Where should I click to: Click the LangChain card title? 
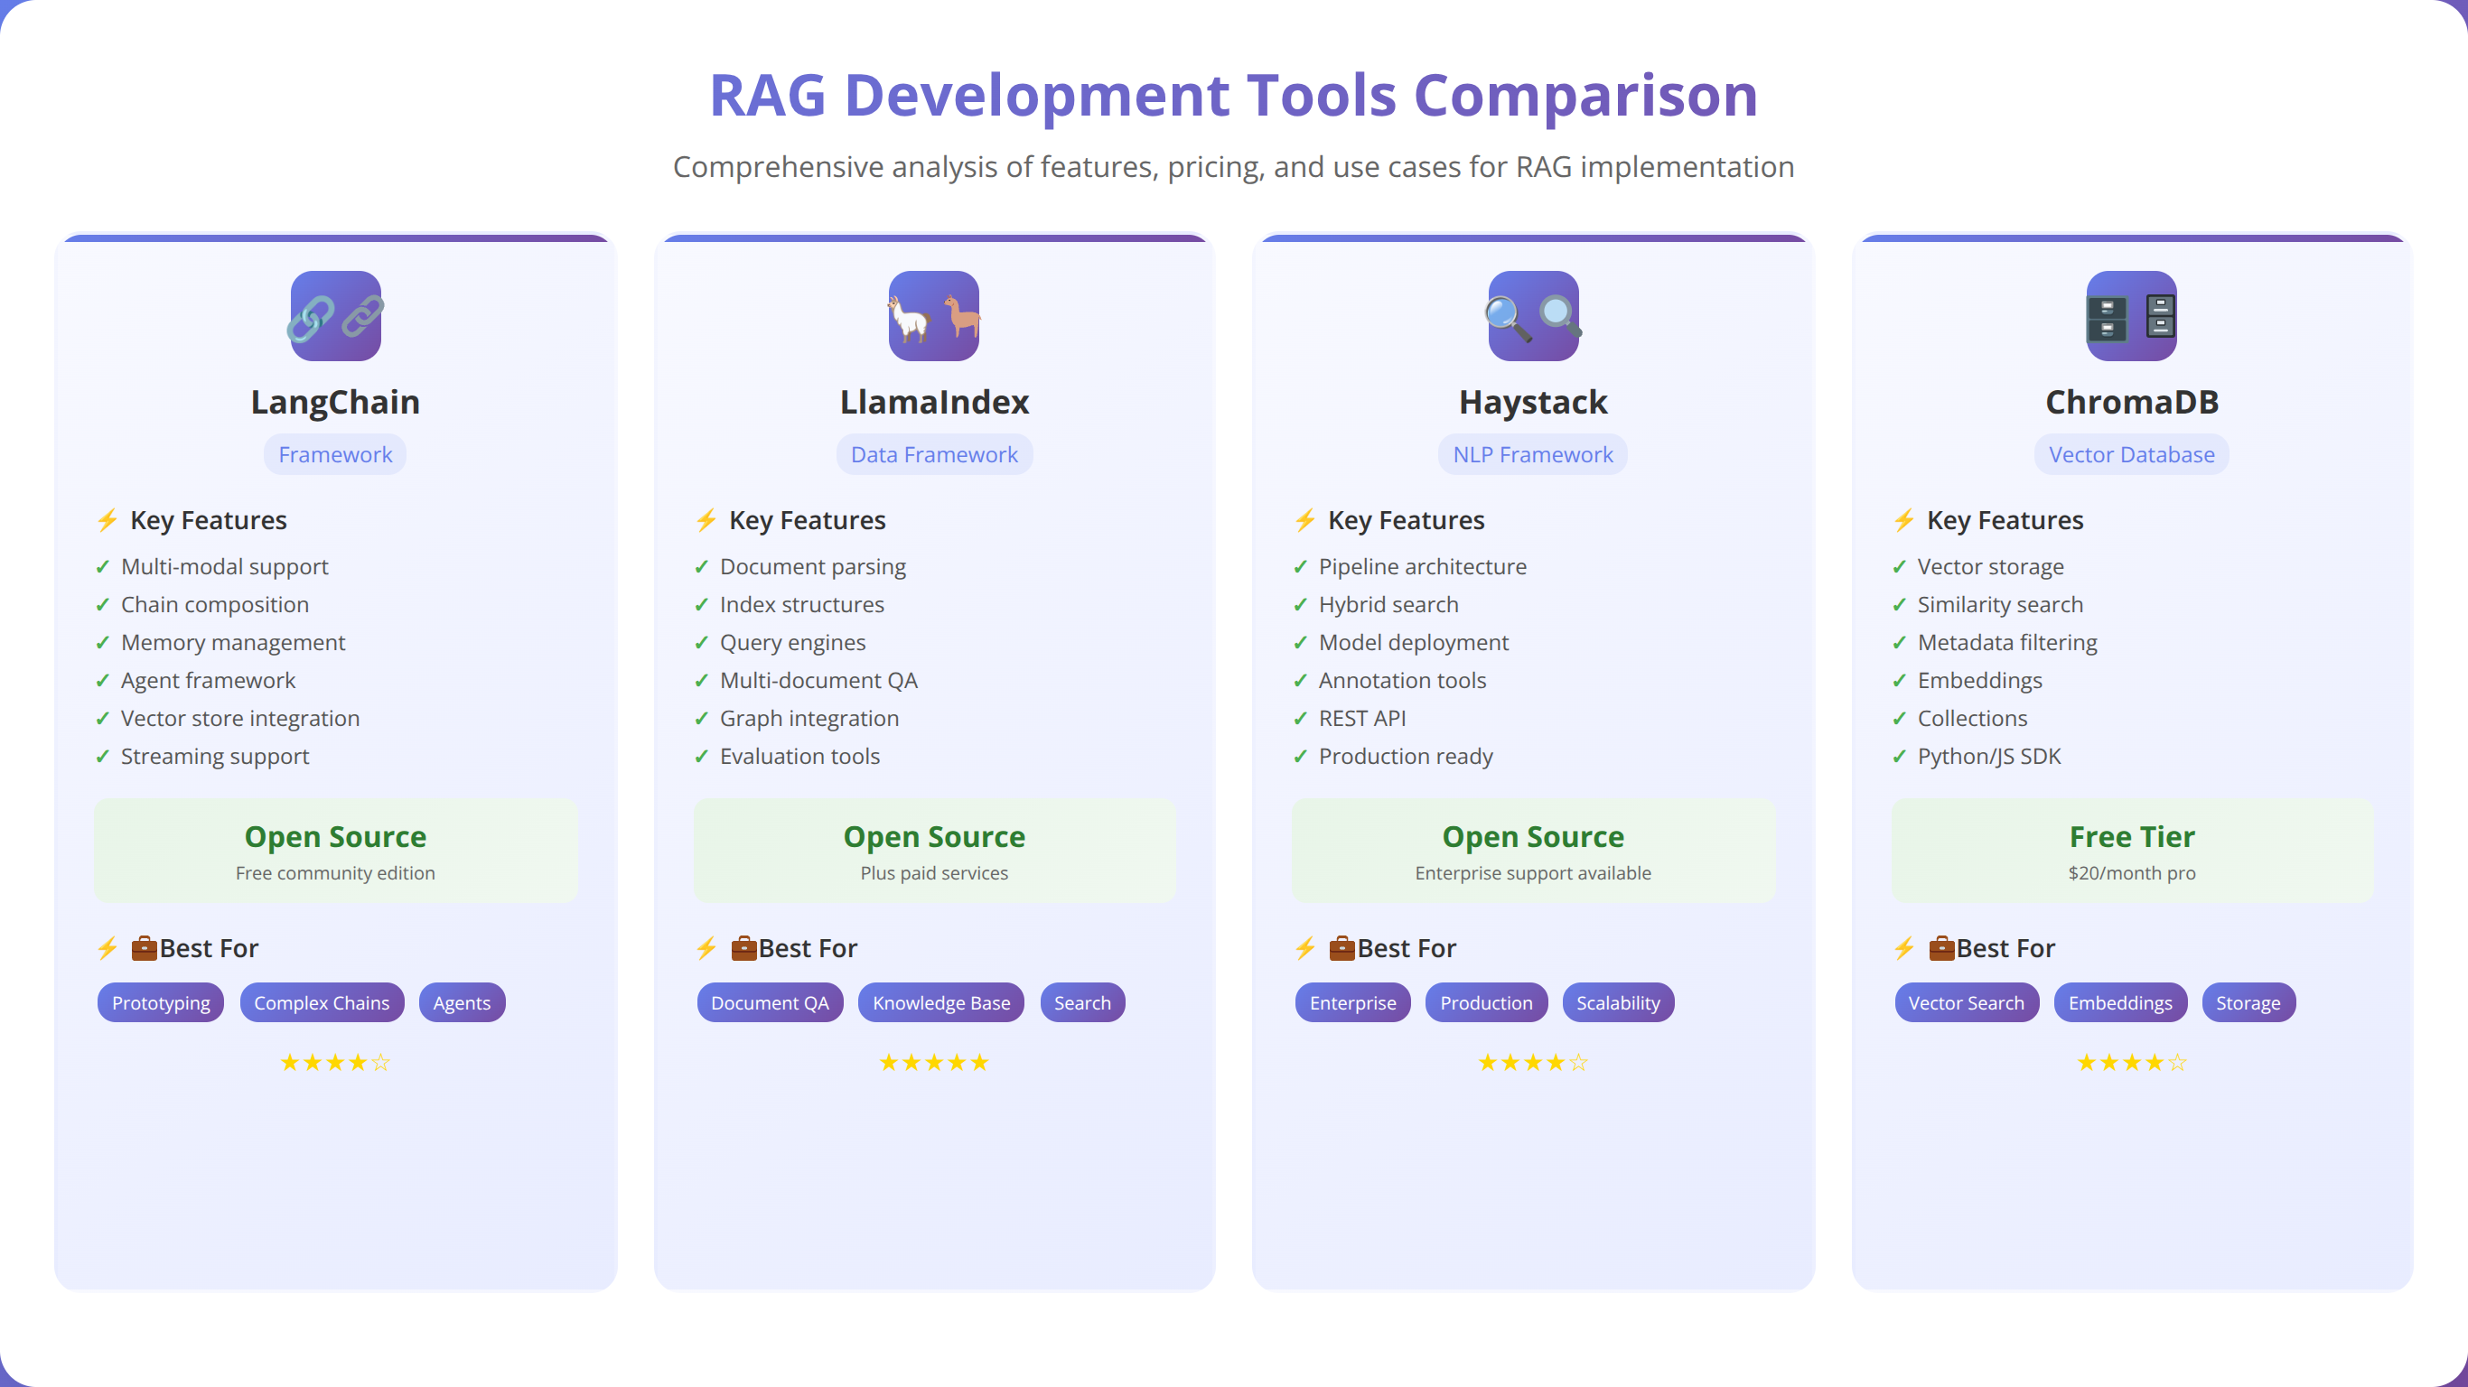click(x=335, y=403)
